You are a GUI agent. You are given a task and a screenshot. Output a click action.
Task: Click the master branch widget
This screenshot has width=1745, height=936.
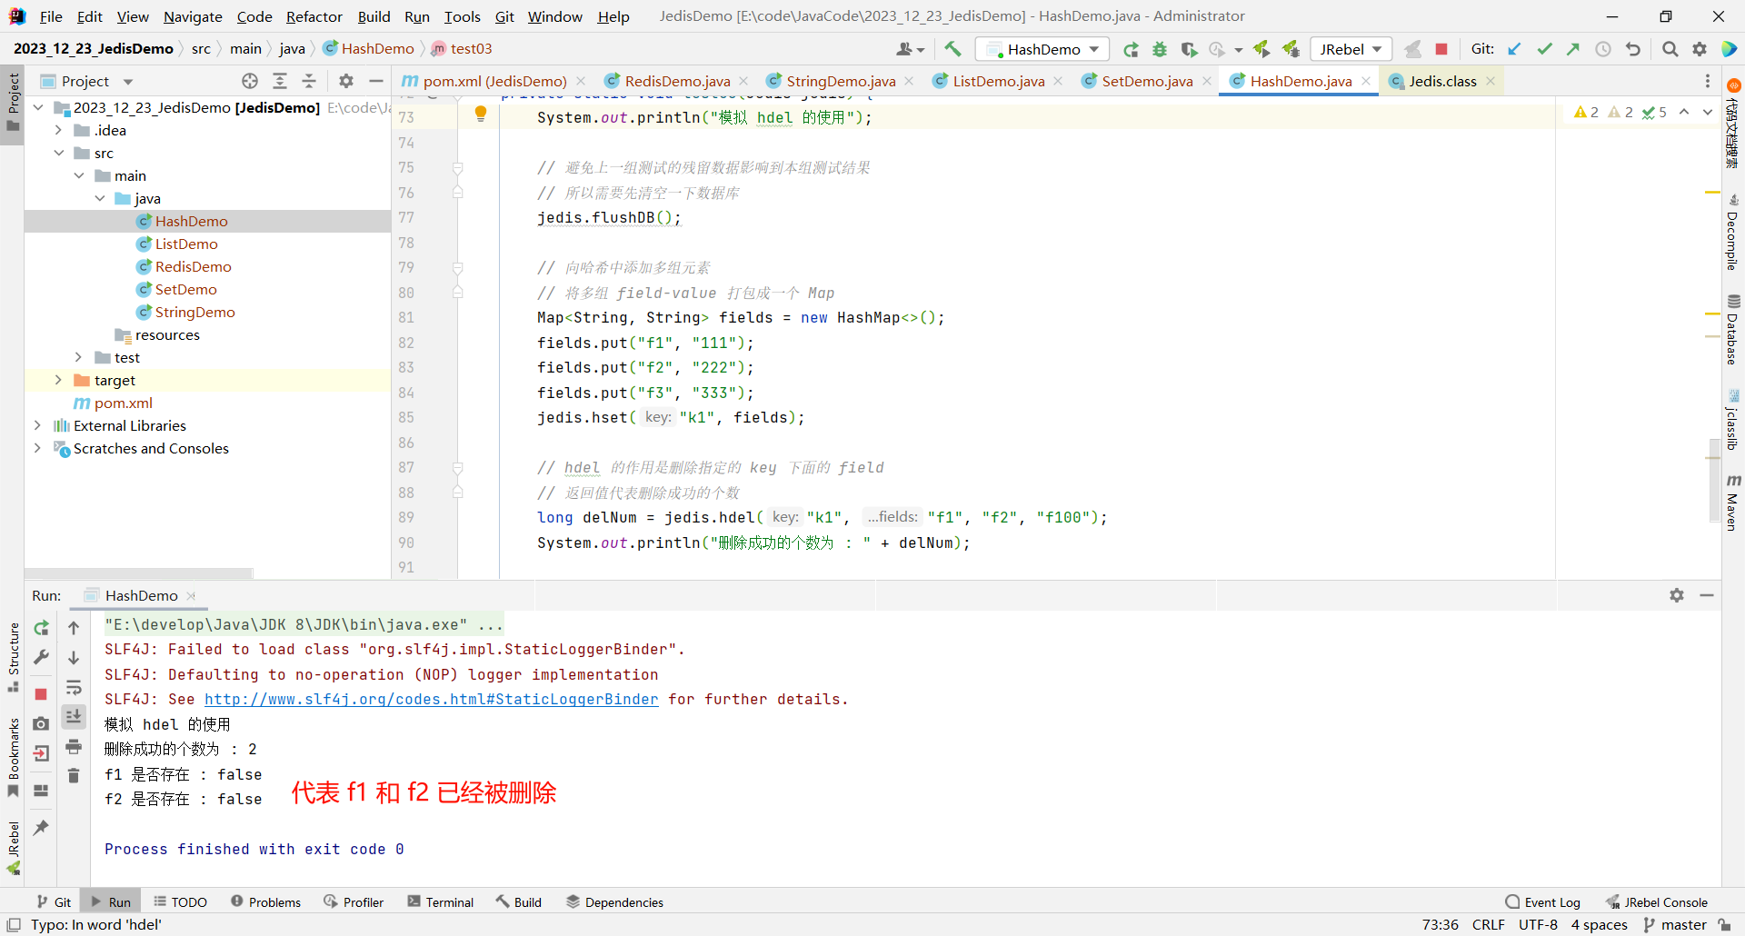tap(1675, 924)
